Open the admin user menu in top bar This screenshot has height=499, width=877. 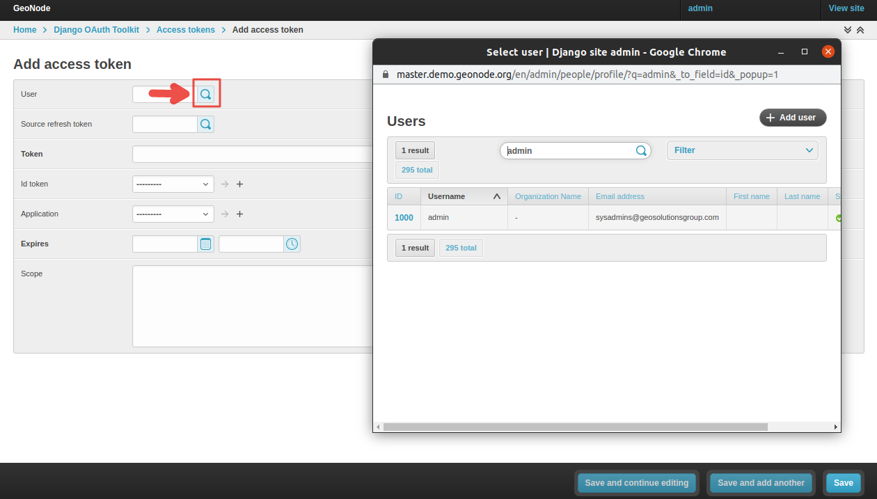point(700,8)
